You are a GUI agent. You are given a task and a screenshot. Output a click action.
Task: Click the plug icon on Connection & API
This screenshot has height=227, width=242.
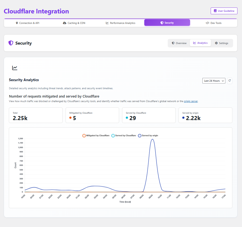(17, 23)
